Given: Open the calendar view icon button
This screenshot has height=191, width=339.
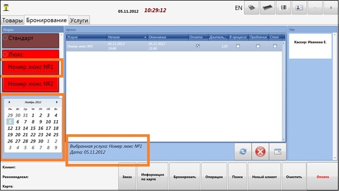Looking at the screenshot, I should (x=278, y=151).
